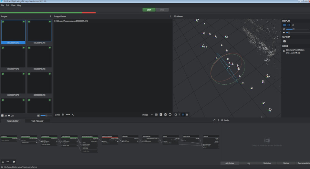
Task: Adjust the thumbnail size slider
Action: [x=46, y=116]
